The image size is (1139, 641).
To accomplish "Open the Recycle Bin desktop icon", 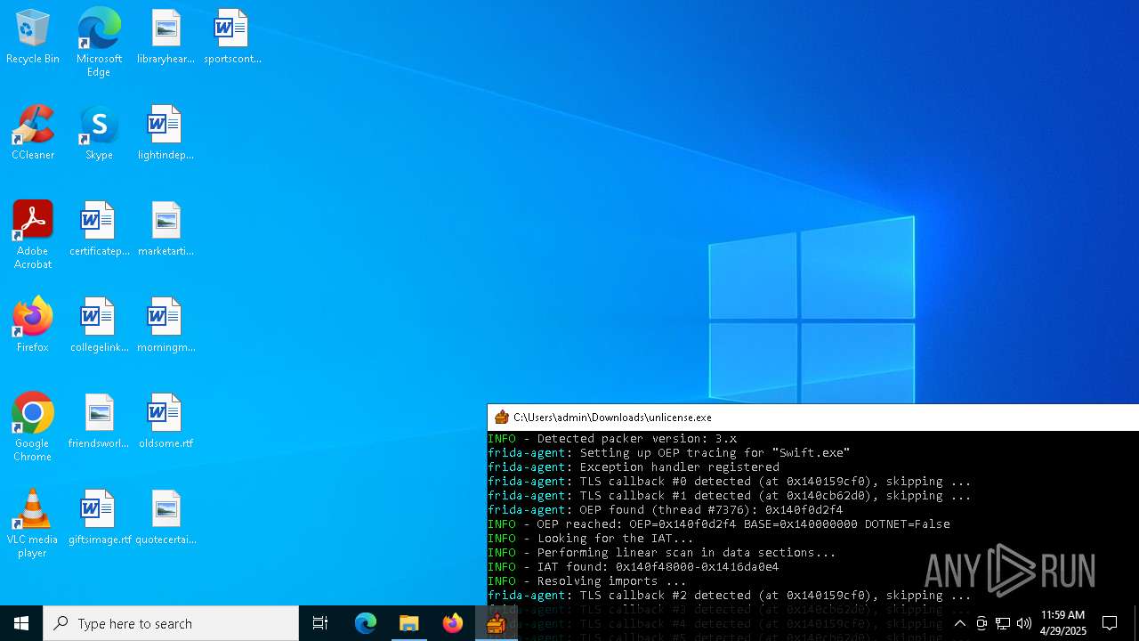I will 33,37.
